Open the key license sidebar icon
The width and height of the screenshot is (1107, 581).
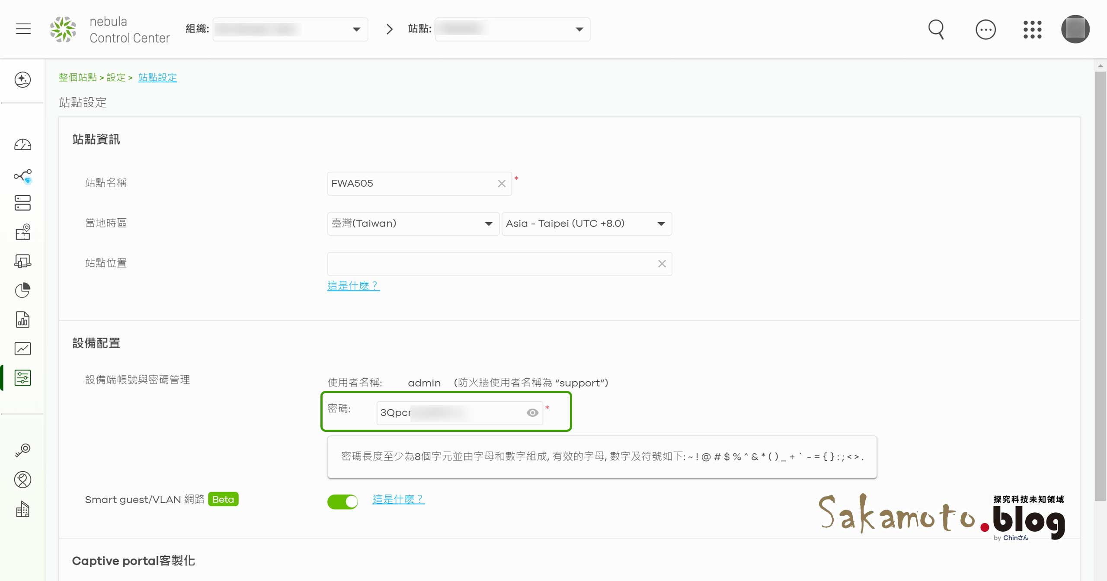[x=22, y=450]
